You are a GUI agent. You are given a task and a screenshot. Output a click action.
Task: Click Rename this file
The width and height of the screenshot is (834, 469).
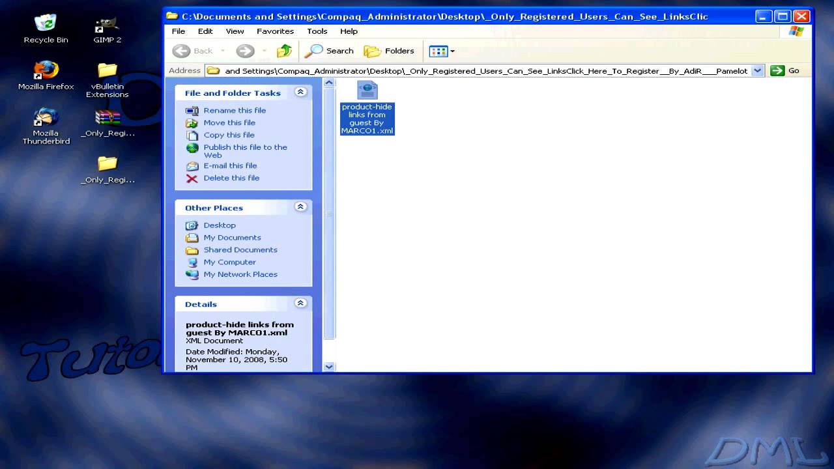click(235, 110)
